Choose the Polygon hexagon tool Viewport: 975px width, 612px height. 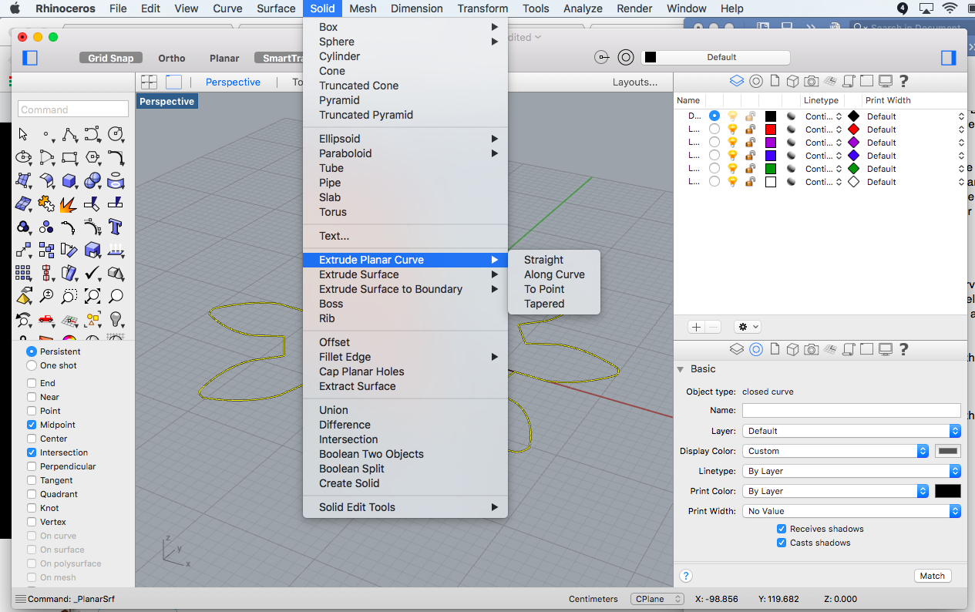92,157
